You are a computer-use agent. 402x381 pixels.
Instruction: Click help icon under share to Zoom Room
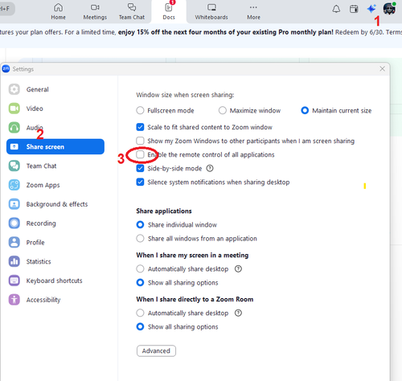tap(238, 313)
